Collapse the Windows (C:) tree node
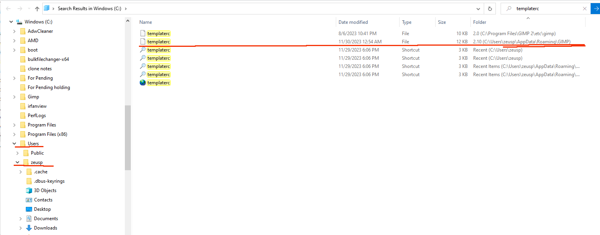This screenshot has height=235, width=600. [x=11, y=22]
